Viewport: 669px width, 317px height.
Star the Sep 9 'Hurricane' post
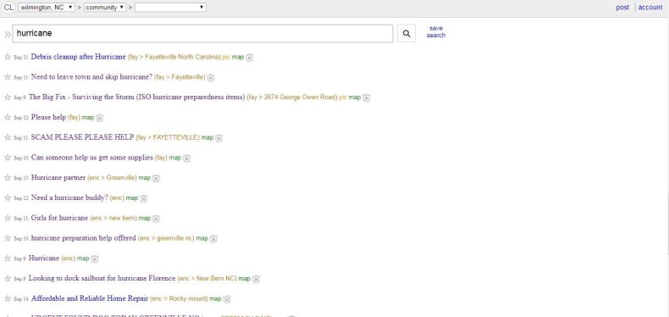(8, 258)
